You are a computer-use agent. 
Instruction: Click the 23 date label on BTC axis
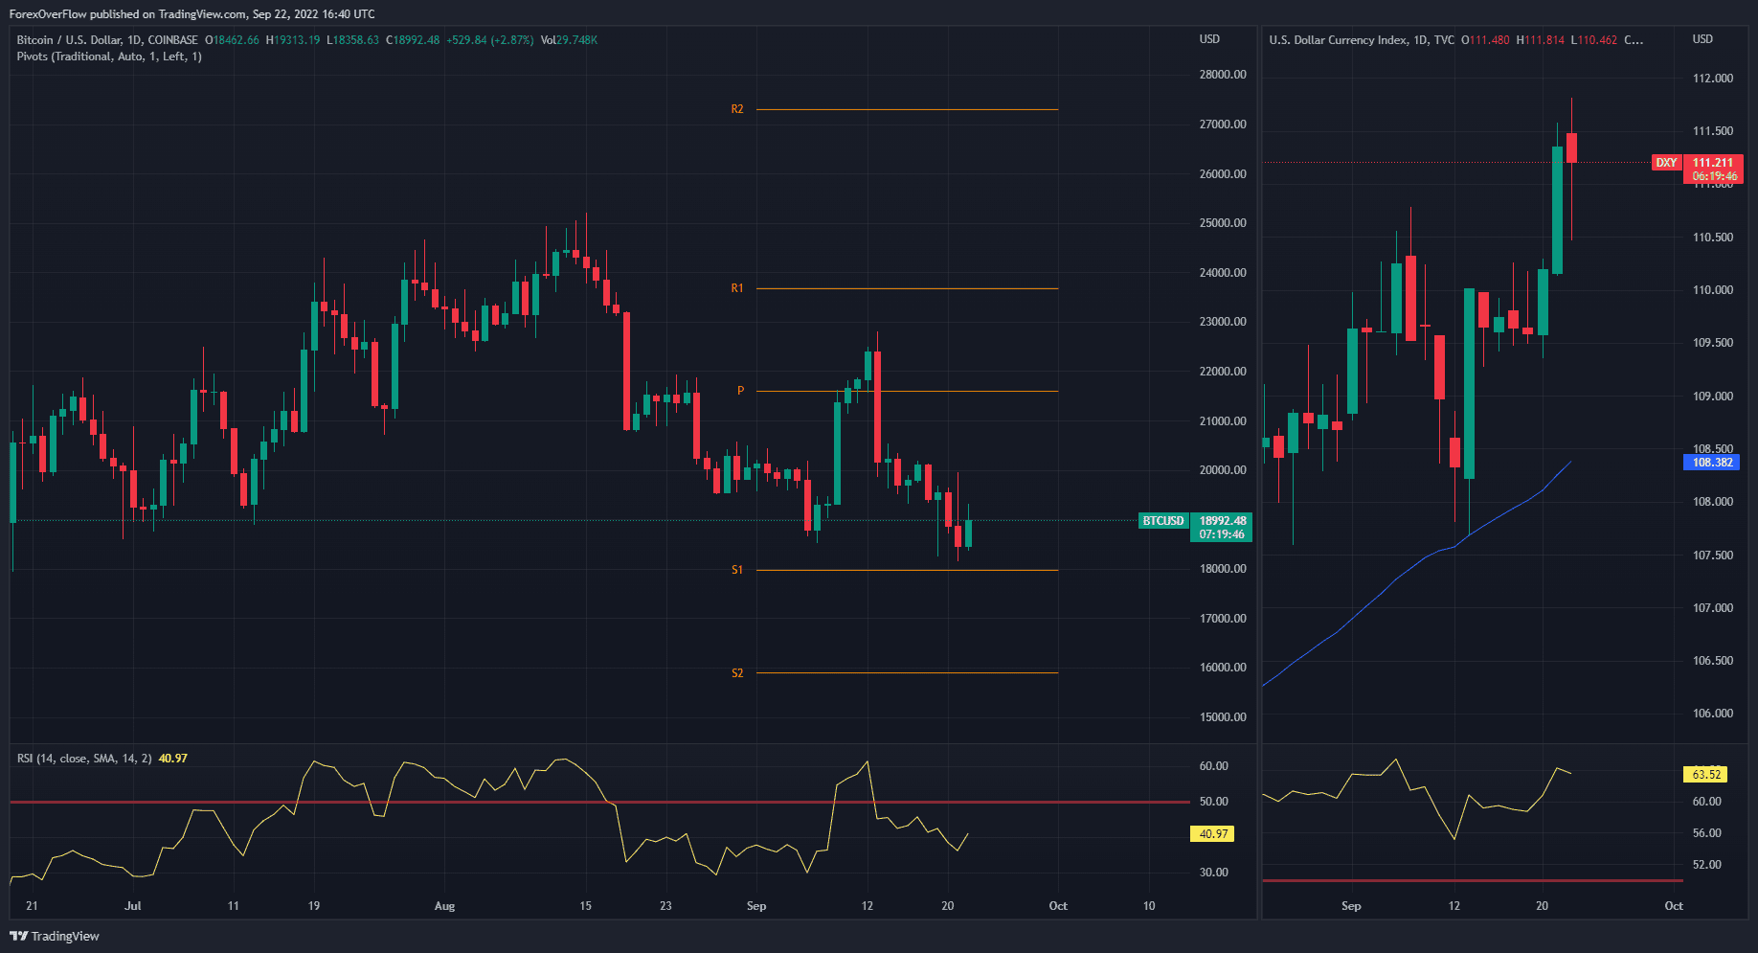click(x=665, y=906)
